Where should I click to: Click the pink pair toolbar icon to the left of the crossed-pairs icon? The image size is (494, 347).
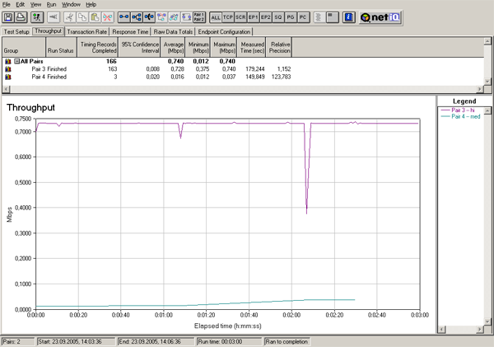[161, 17]
